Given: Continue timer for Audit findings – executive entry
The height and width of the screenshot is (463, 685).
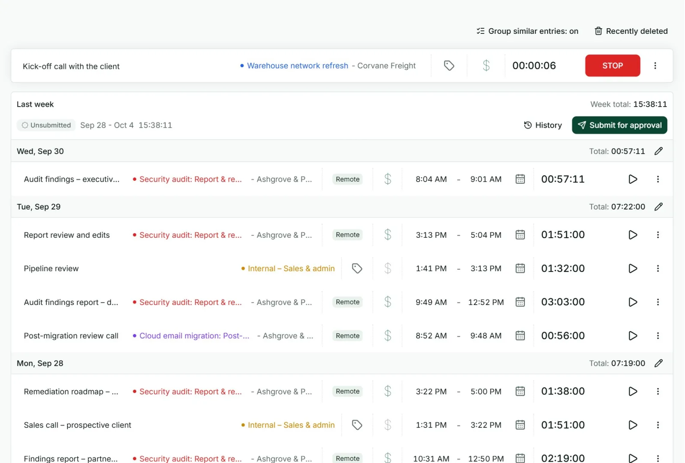Looking at the screenshot, I should pyautogui.click(x=633, y=179).
